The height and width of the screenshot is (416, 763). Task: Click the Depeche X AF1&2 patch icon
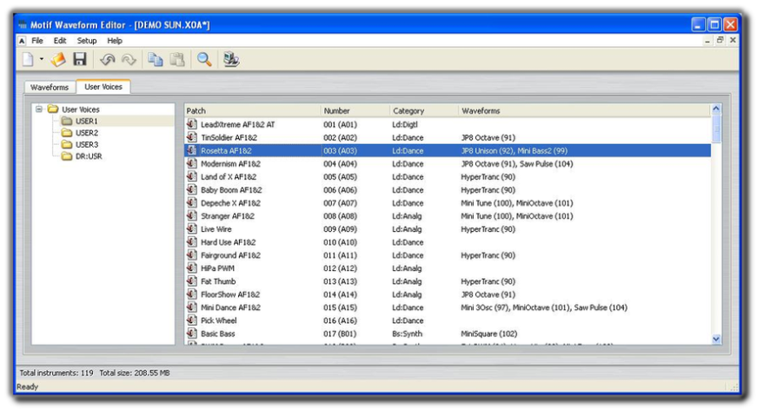[x=192, y=203]
